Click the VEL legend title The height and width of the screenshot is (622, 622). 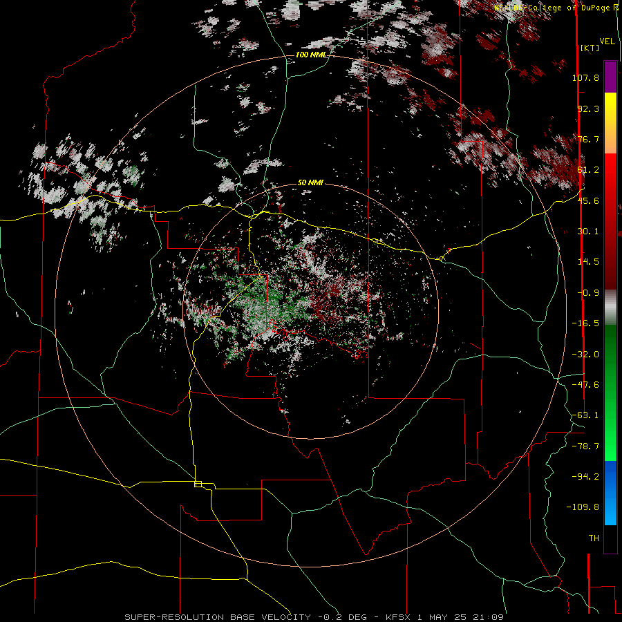(607, 41)
